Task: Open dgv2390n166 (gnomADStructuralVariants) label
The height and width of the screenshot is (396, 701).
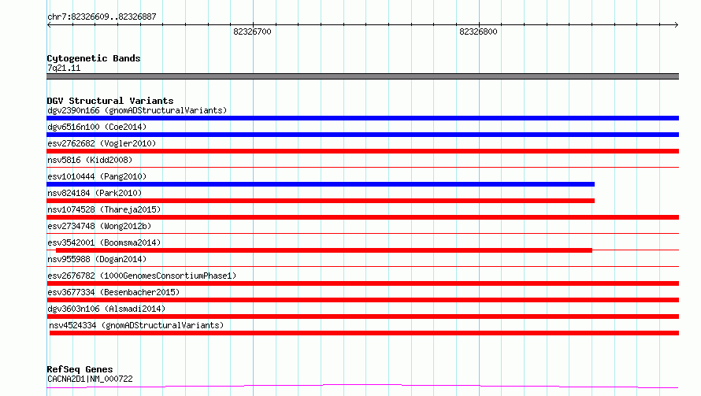Action: tap(137, 110)
